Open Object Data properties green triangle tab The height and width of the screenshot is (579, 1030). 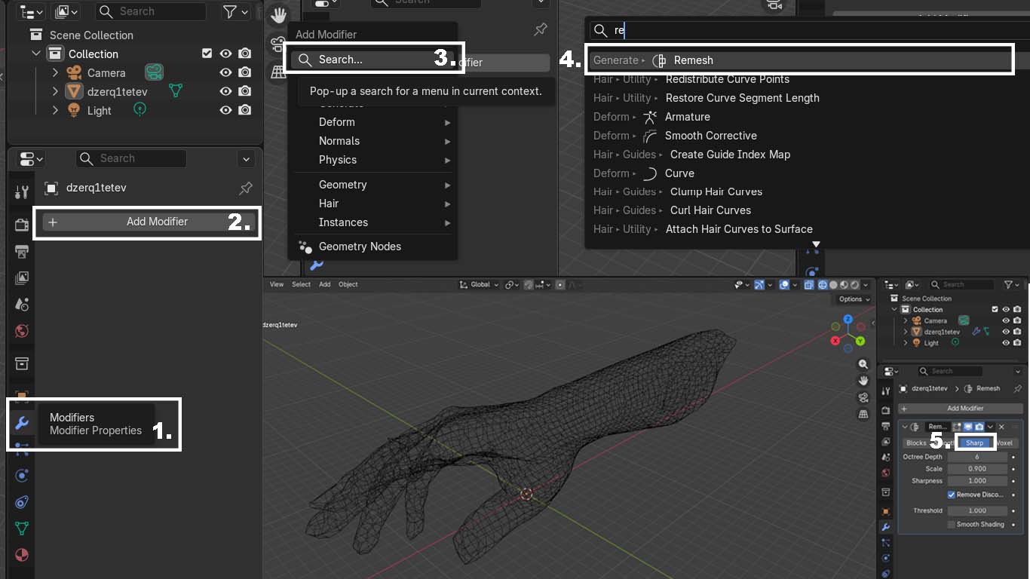coord(22,528)
